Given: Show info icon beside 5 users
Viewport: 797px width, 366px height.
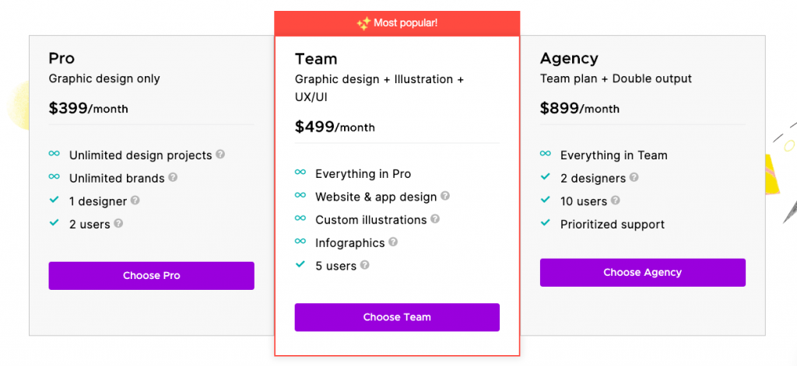Looking at the screenshot, I should [364, 264].
